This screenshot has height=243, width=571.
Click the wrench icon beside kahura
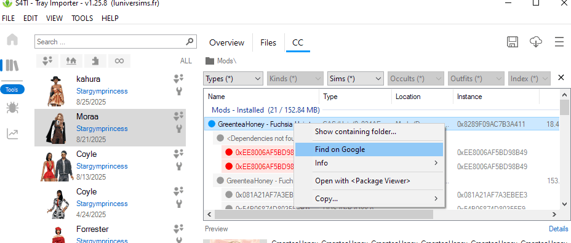point(179,90)
